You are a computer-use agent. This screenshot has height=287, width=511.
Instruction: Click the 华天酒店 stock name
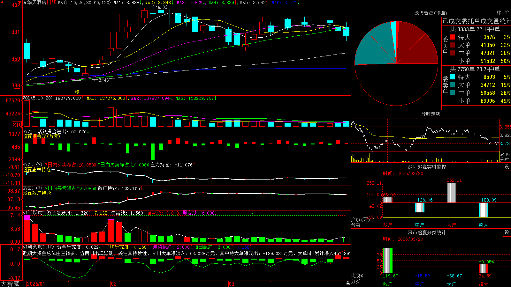click(37, 3)
